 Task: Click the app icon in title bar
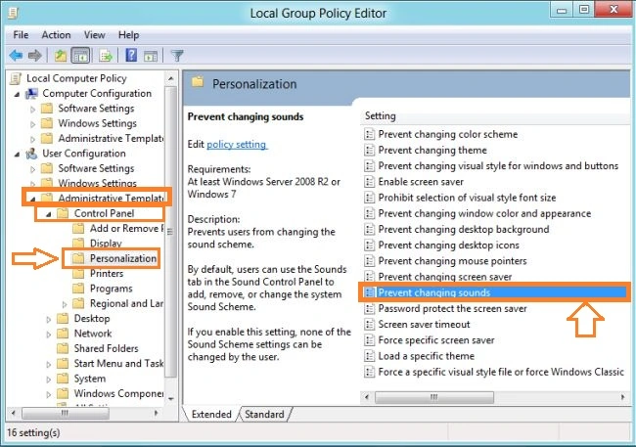tap(13, 13)
